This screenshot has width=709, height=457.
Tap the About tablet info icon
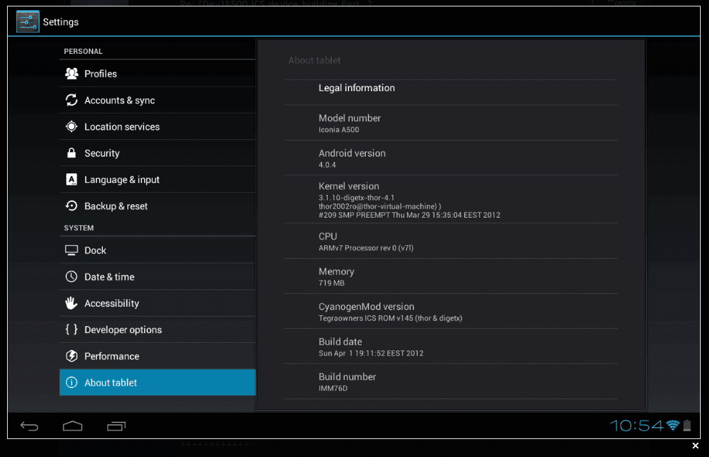point(71,383)
